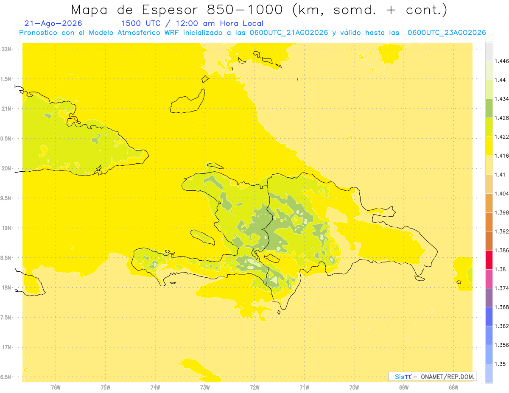Viewport: 509px width, 393px height.
Task: Click the legend value 1.446
Action: point(502,61)
